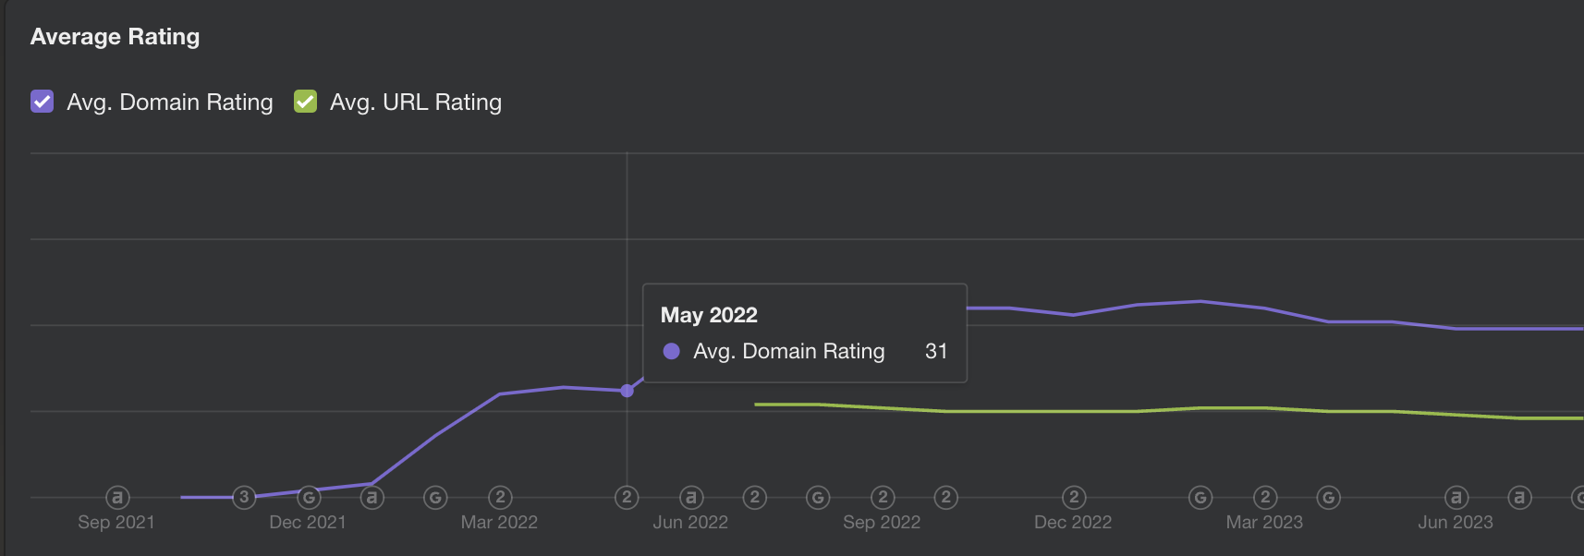The width and height of the screenshot is (1584, 556).
Task: Click the Dec 2022 axis label
Action: coord(1073,523)
